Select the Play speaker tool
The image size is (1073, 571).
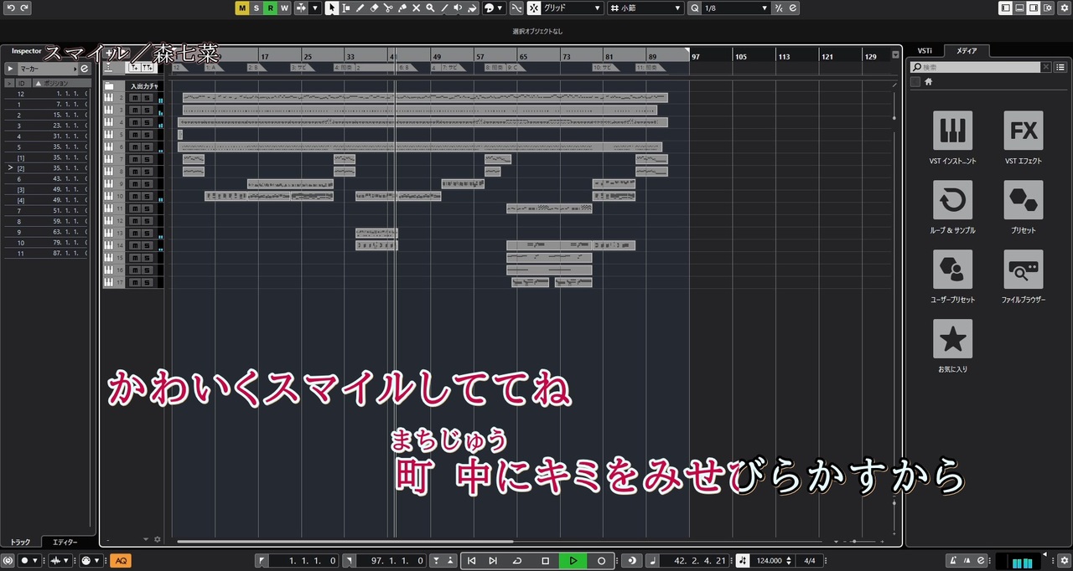[x=458, y=8]
